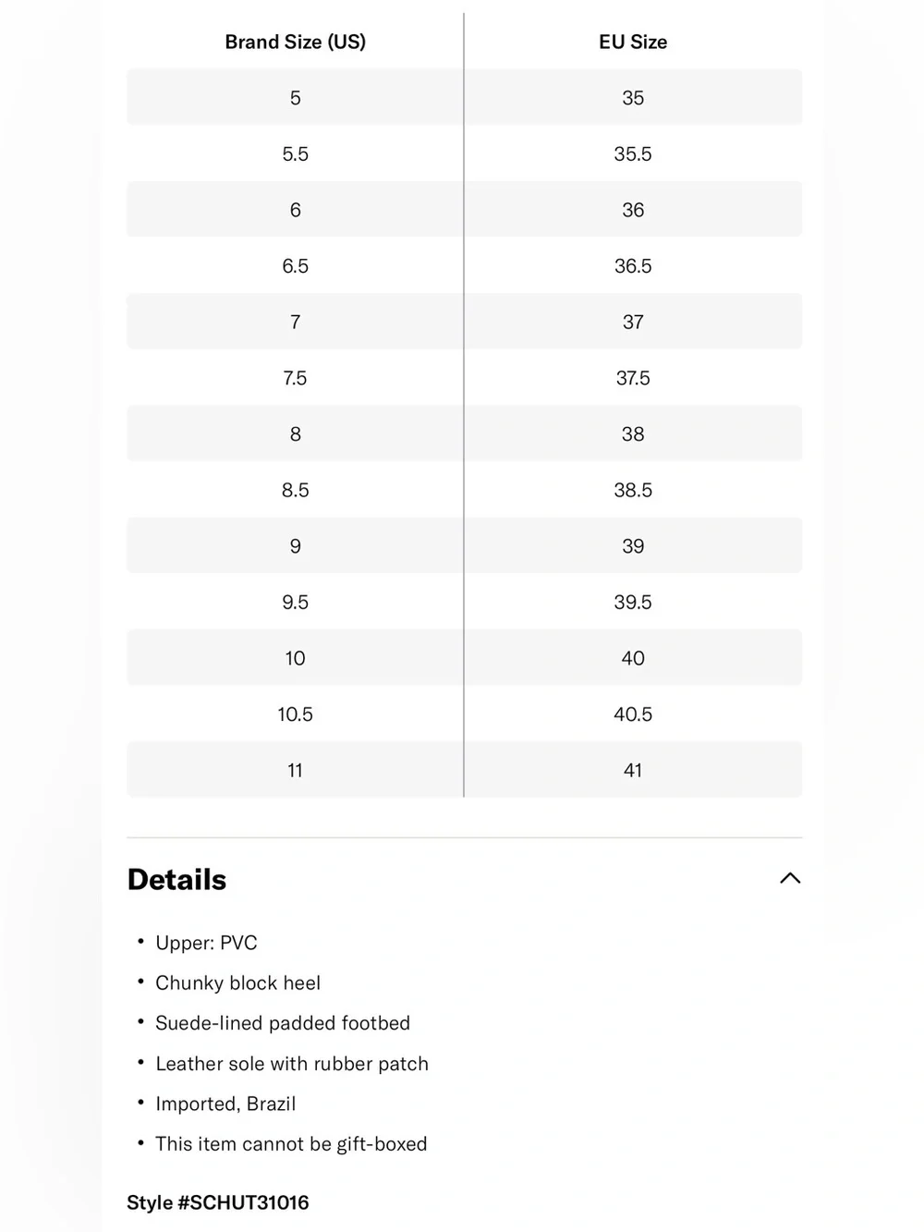This screenshot has height=1232, width=924.
Task: Select US size 8 cell
Action: pyautogui.click(x=295, y=433)
